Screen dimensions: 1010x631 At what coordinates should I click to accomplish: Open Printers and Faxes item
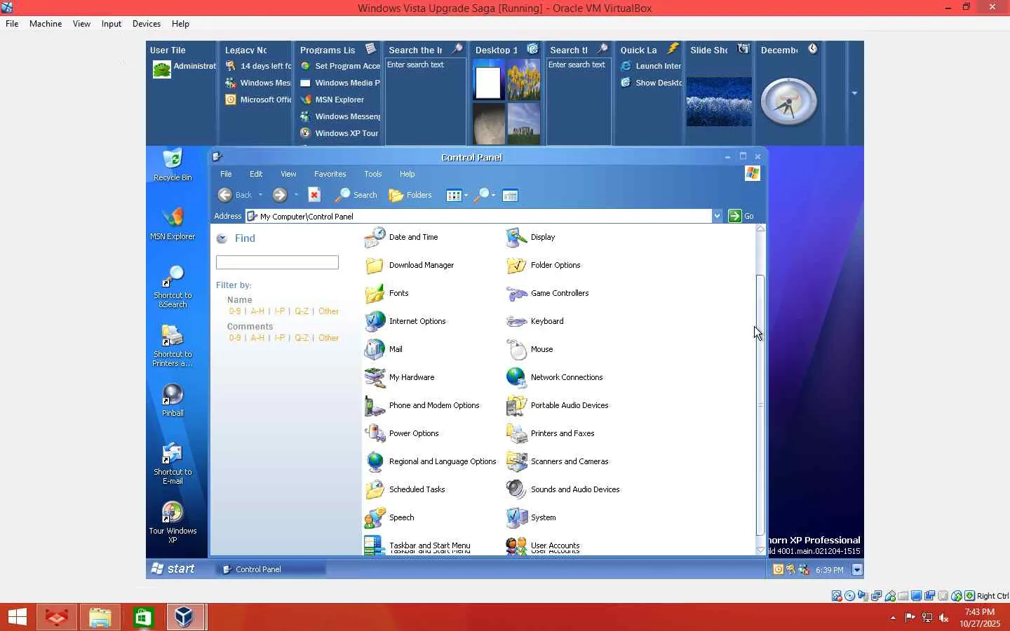point(550,433)
